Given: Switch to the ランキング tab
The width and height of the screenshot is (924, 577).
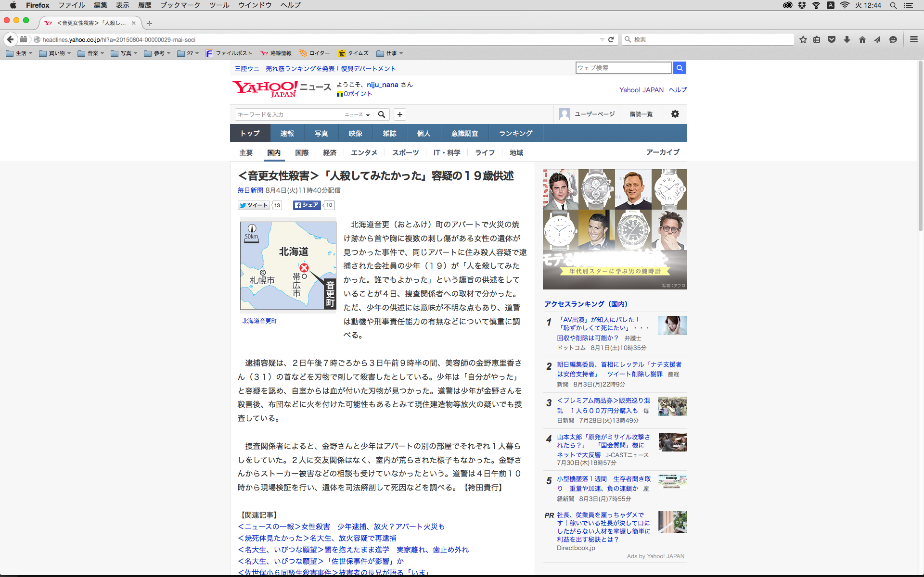Looking at the screenshot, I should [515, 133].
